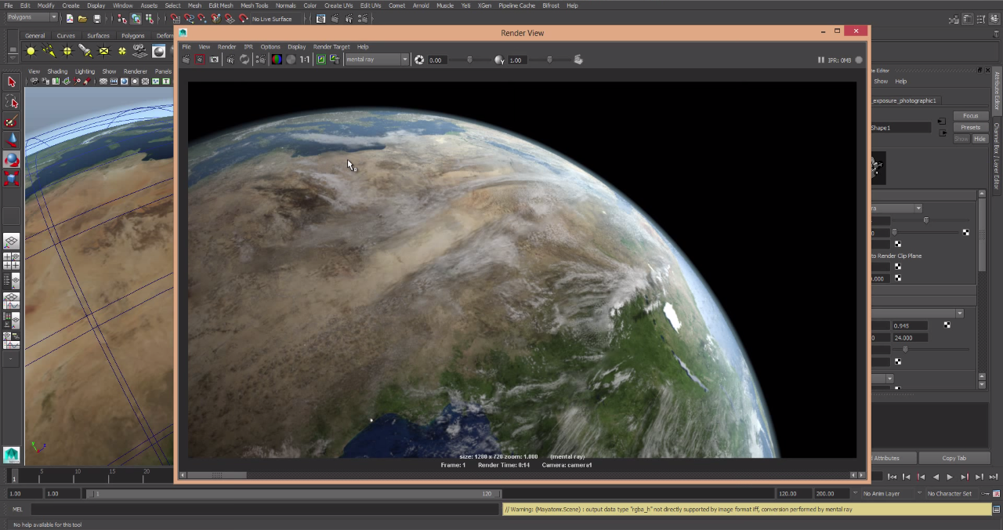This screenshot has height=530, width=1003.
Task: Click the Refresh IPR image icon
Action: [244, 60]
